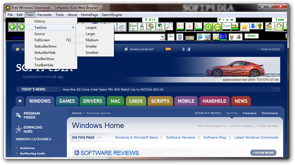Open the YOUR ACCOUNT dropdown
Image resolution: width=295 pixels, height=165 pixels.
click(x=269, y=49)
